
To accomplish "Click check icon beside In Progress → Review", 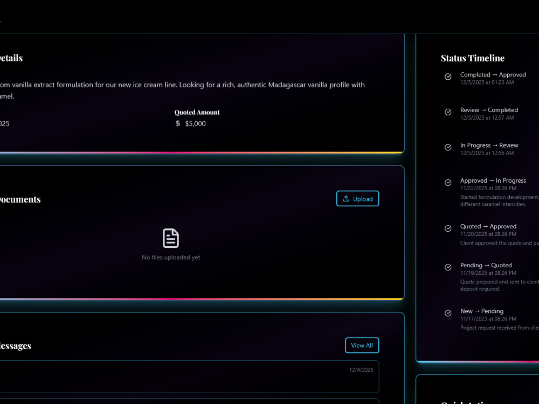I will (x=448, y=148).
